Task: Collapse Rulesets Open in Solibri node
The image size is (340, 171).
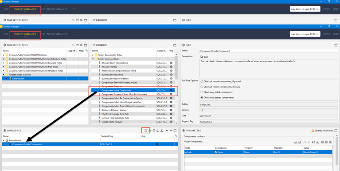Action: [x=4, y=75]
